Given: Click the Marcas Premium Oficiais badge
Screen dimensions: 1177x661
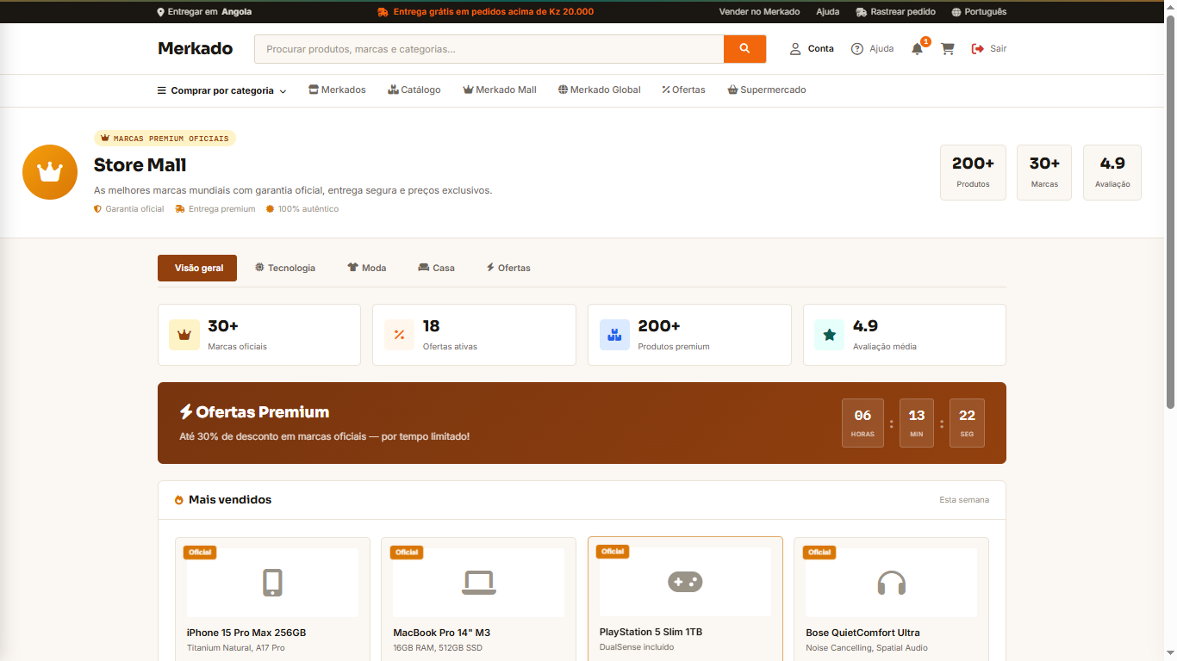Looking at the screenshot, I should [165, 138].
